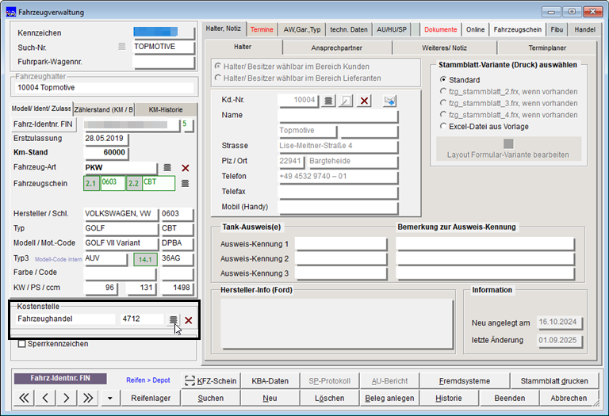The width and height of the screenshot is (609, 416).
Task: Click the Erstzulassung date field
Action: pyautogui.click(x=106, y=139)
